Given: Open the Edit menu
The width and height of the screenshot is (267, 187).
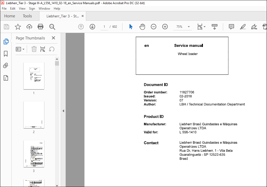Looking at the screenshot, I should [13, 9].
